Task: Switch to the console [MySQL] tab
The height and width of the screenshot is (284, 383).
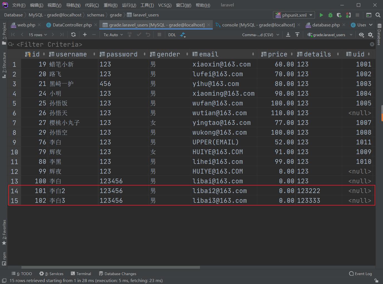Action: click(258, 25)
